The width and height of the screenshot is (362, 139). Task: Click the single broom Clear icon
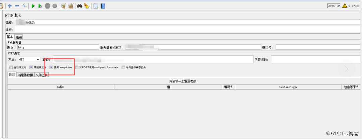pyautogui.click(x=63, y=6)
